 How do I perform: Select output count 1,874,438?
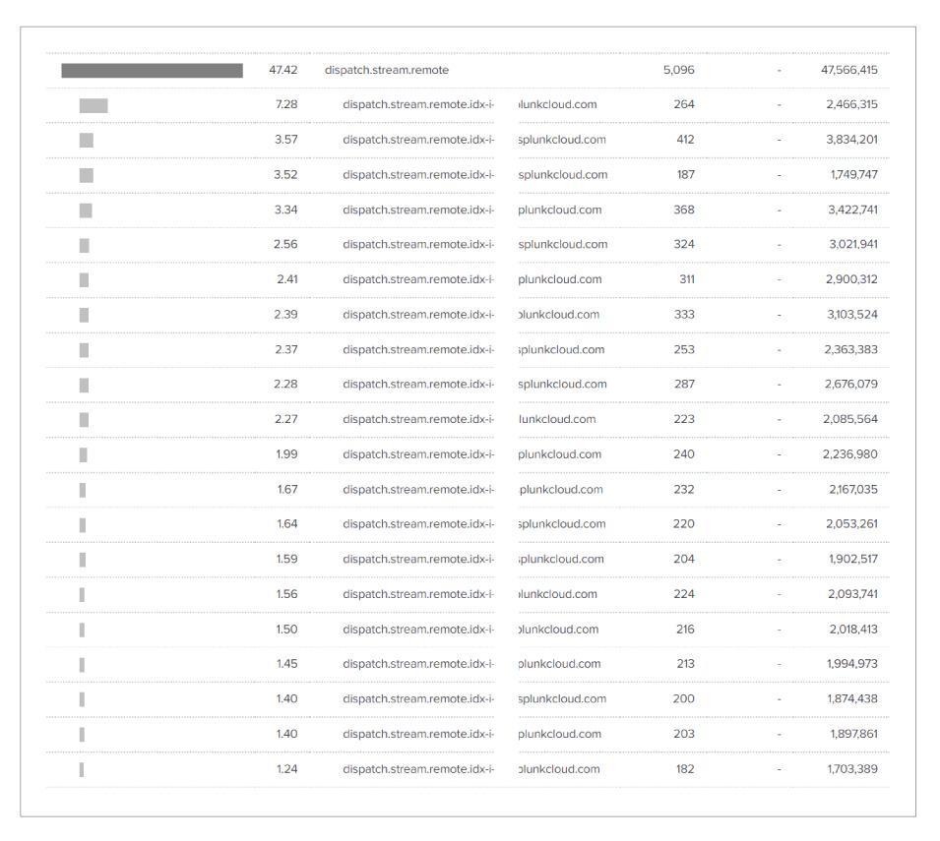pyautogui.click(x=851, y=699)
